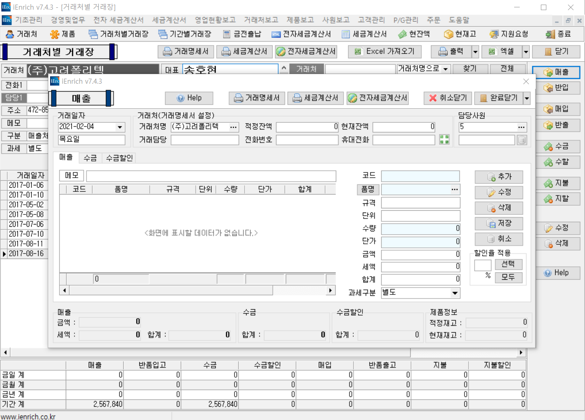Viewport: 585px width, 420px height.
Task: Click 선택 under 할인율 적용
Action: click(508, 265)
